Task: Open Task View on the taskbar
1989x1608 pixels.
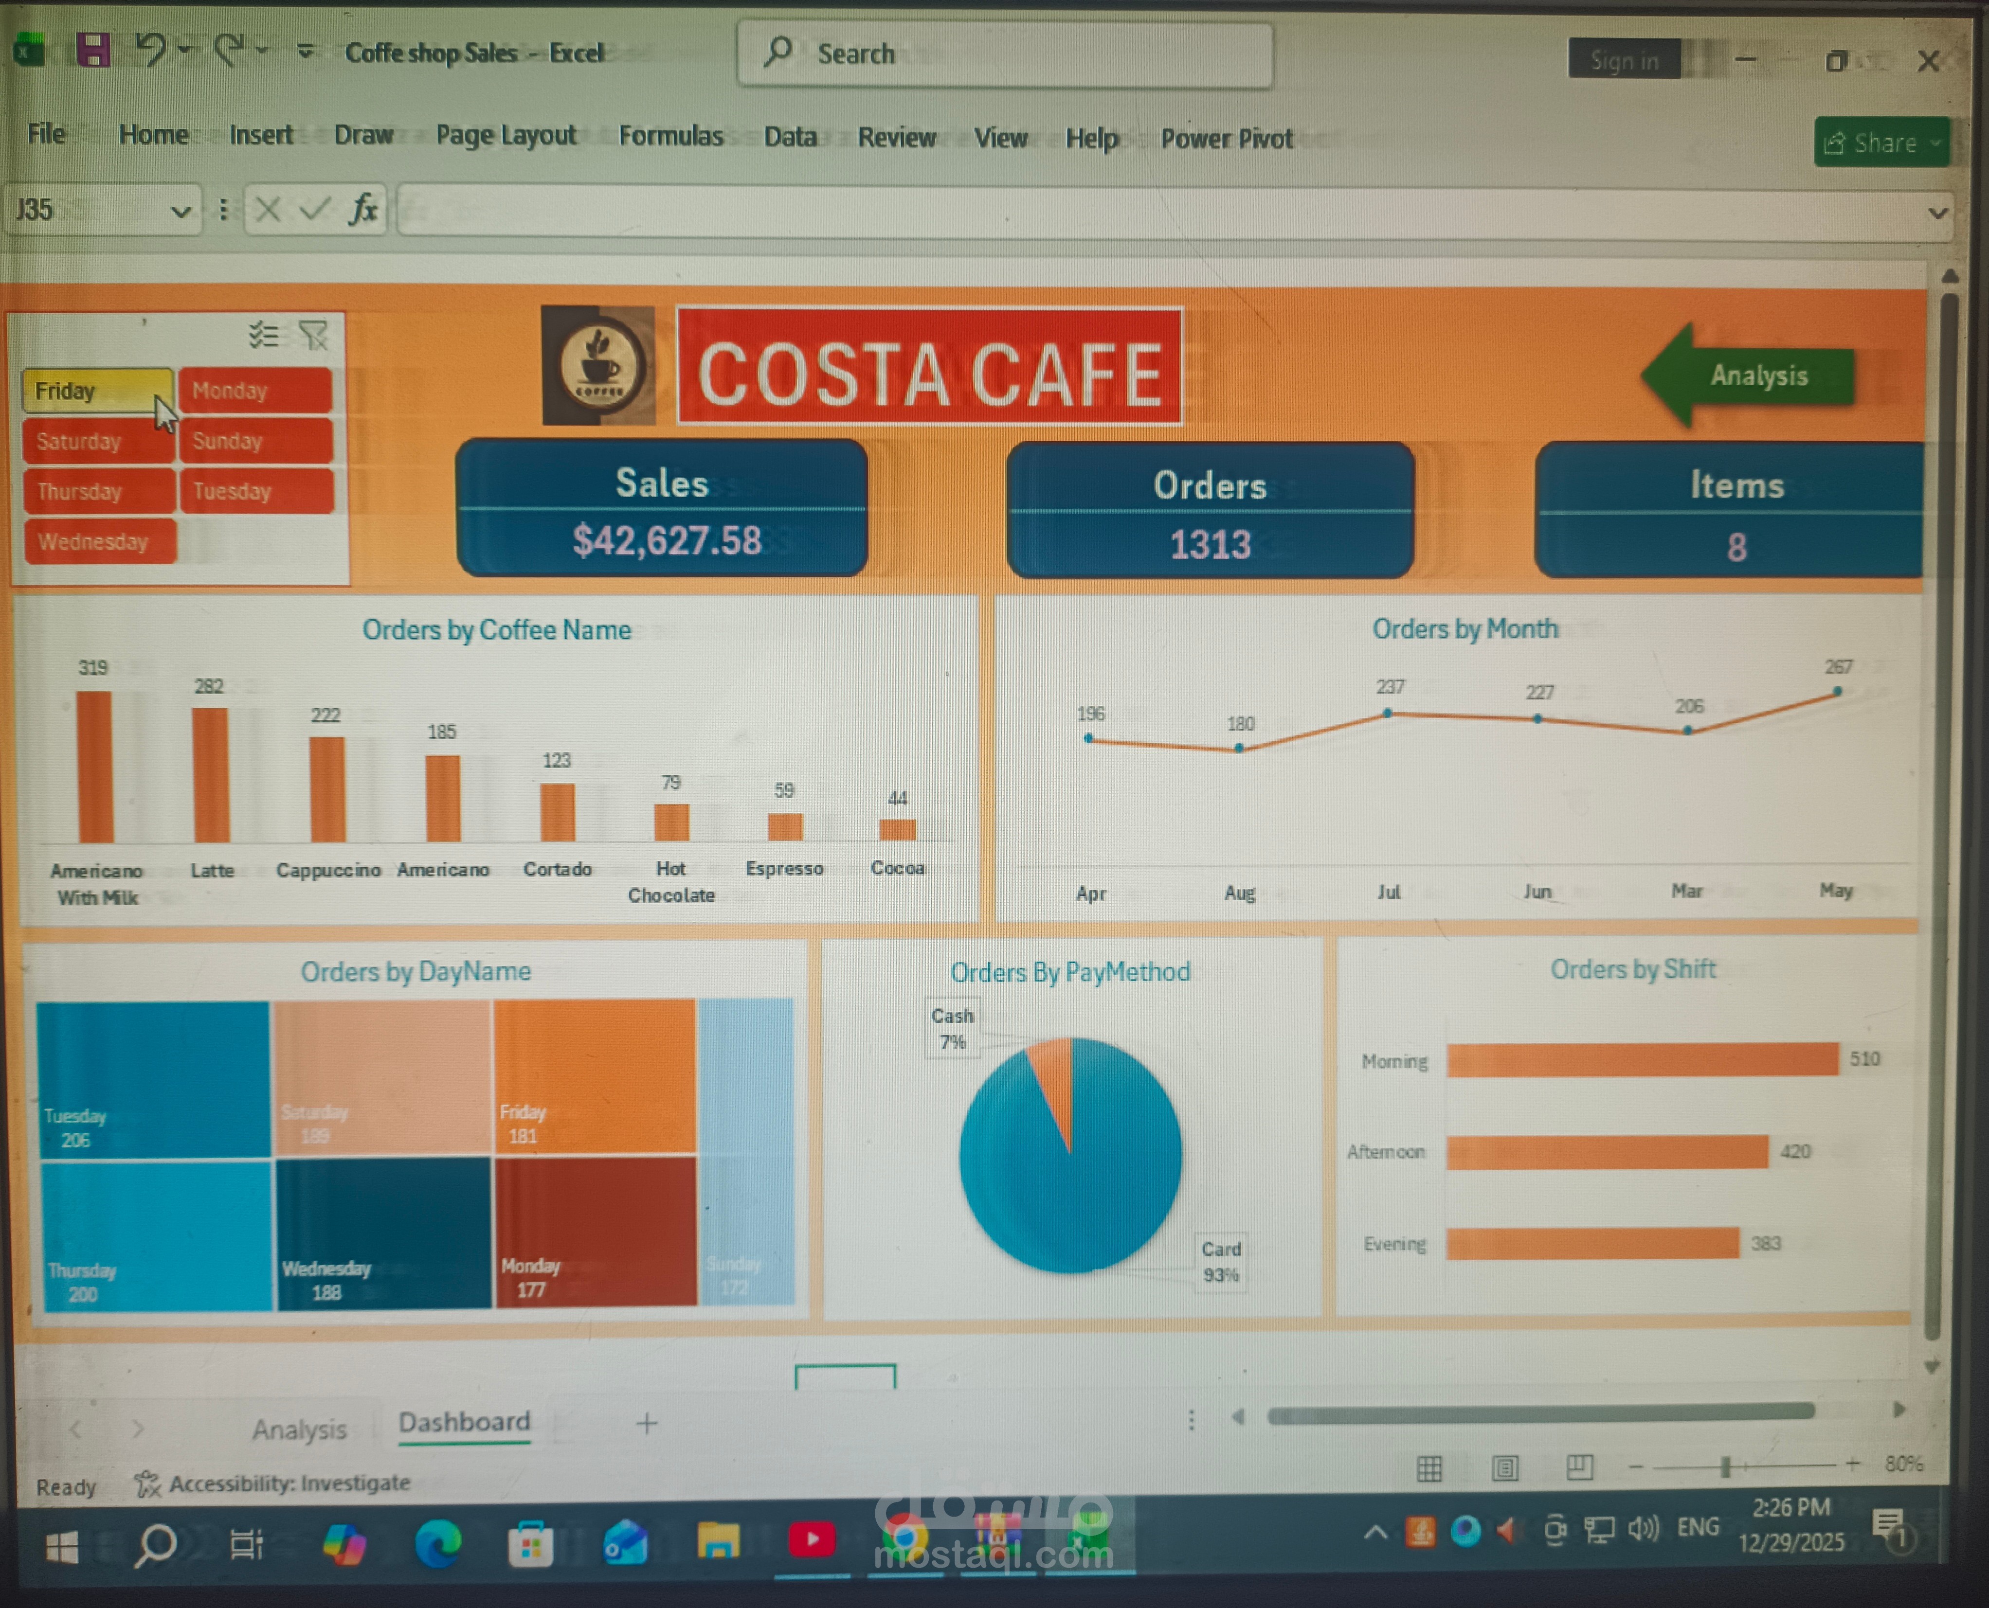Action: coord(247,1544)
